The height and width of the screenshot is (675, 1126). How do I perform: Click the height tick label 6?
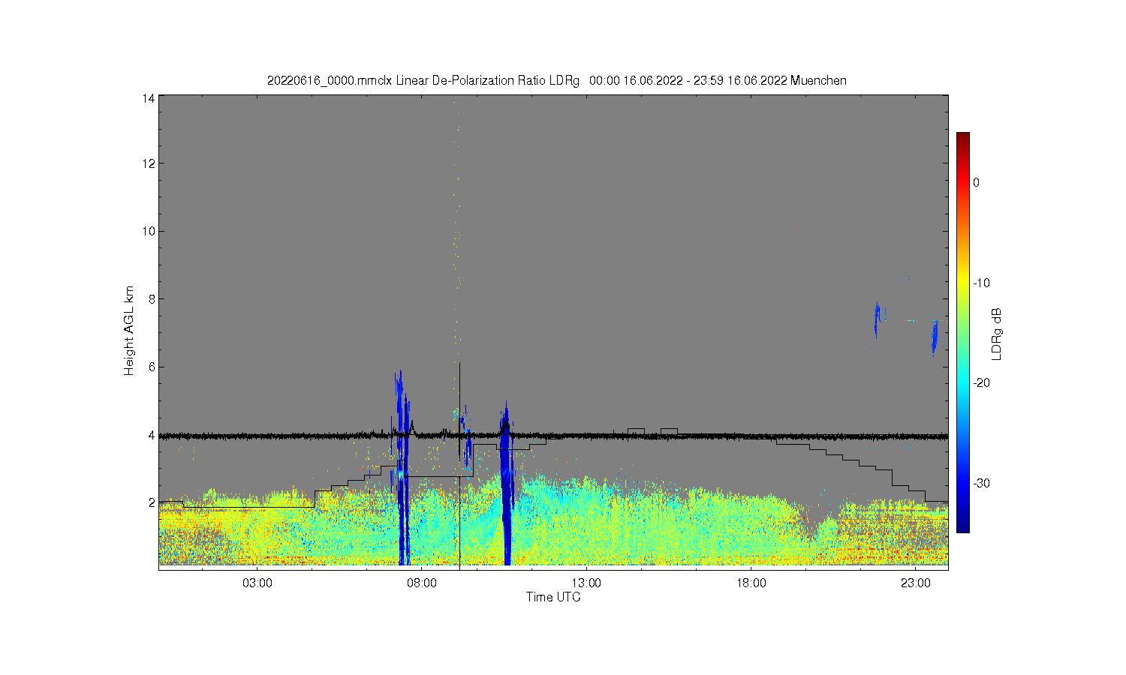[152, 367]
